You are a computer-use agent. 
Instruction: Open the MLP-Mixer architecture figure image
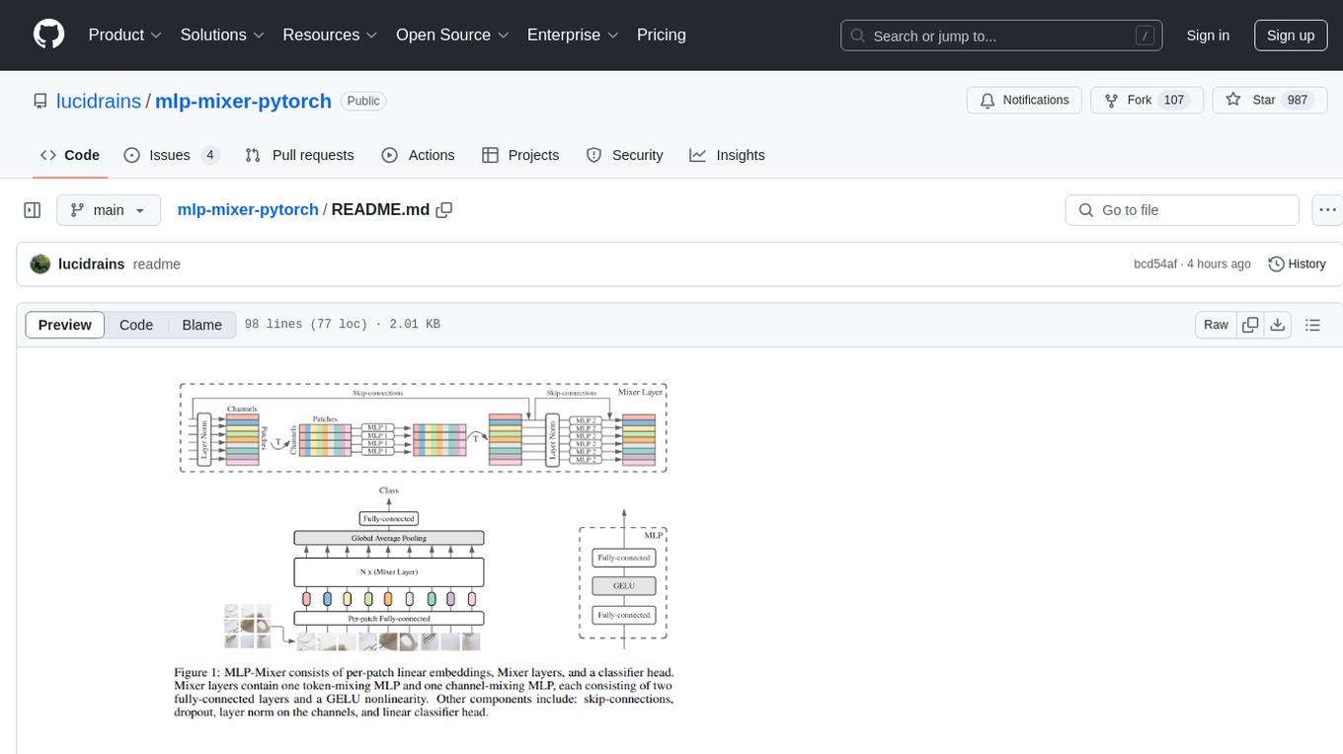coord(424,550)
